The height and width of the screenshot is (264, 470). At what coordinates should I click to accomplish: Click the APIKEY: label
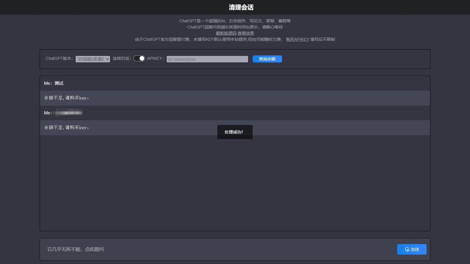tap(155, 58)
